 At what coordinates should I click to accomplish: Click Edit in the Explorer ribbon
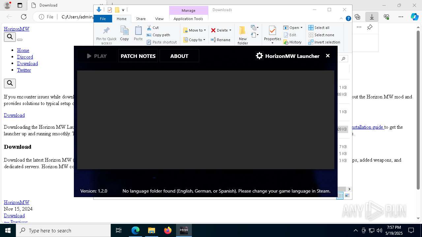[290, 35]
